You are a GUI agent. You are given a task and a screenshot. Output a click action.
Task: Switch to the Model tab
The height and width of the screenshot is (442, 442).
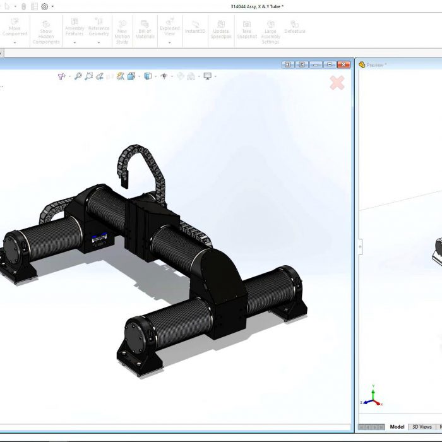(x=397, y=427)
